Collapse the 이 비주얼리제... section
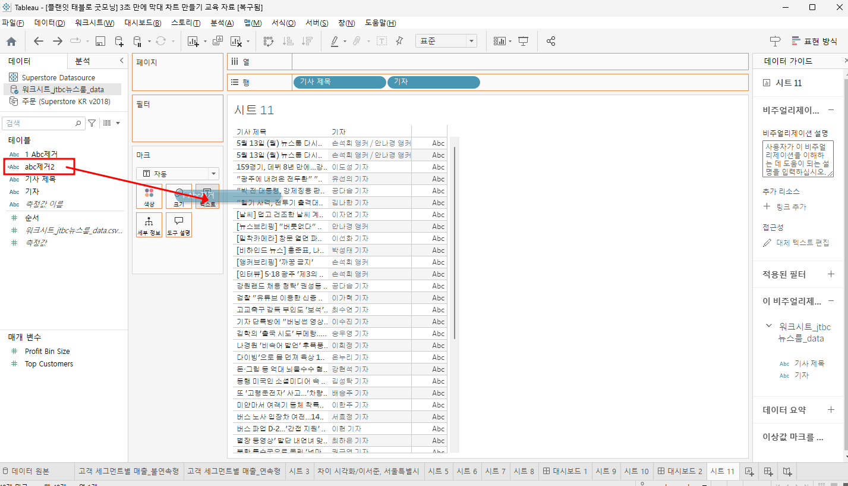This screenshot has width=848, height=486. pyautogui.click(x=831, y=300)
